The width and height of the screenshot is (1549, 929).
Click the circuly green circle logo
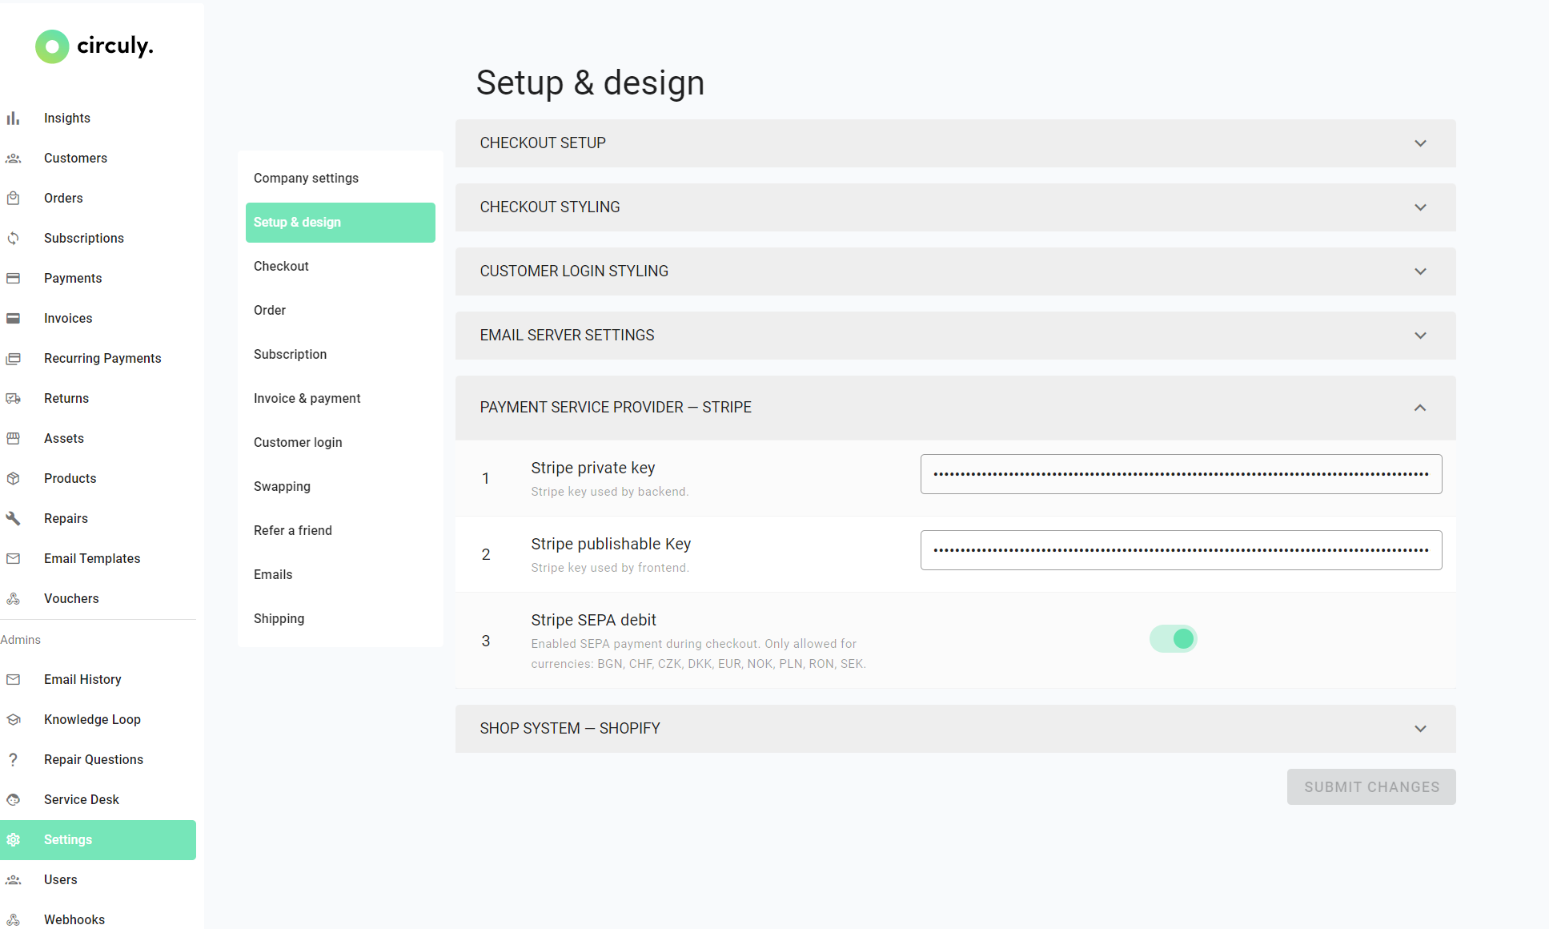click(x=52, y=46)
